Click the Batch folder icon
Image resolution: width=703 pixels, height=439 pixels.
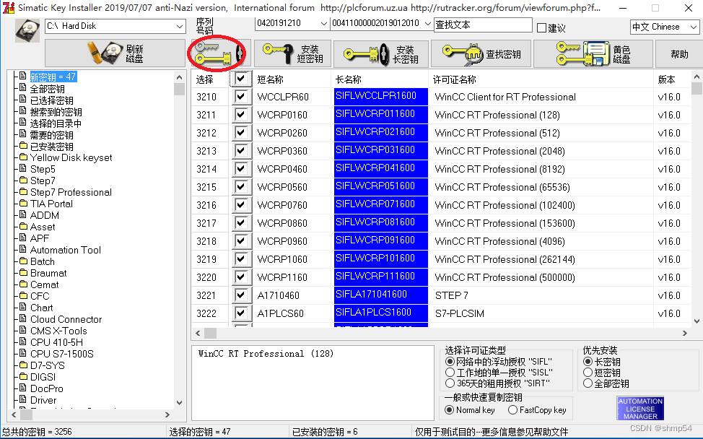(23, 261)
